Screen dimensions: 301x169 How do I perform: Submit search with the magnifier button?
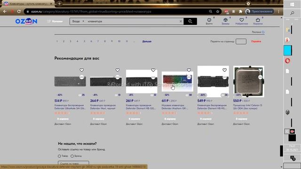(x=190, y=21)
